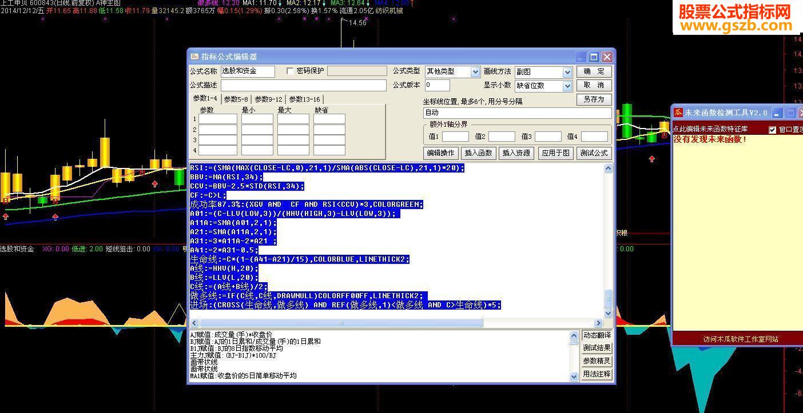Enable the 密码保护 checkbox
The width and height of the screenshot is (803, 413).
pyautogui.click(x=290, y=71)
